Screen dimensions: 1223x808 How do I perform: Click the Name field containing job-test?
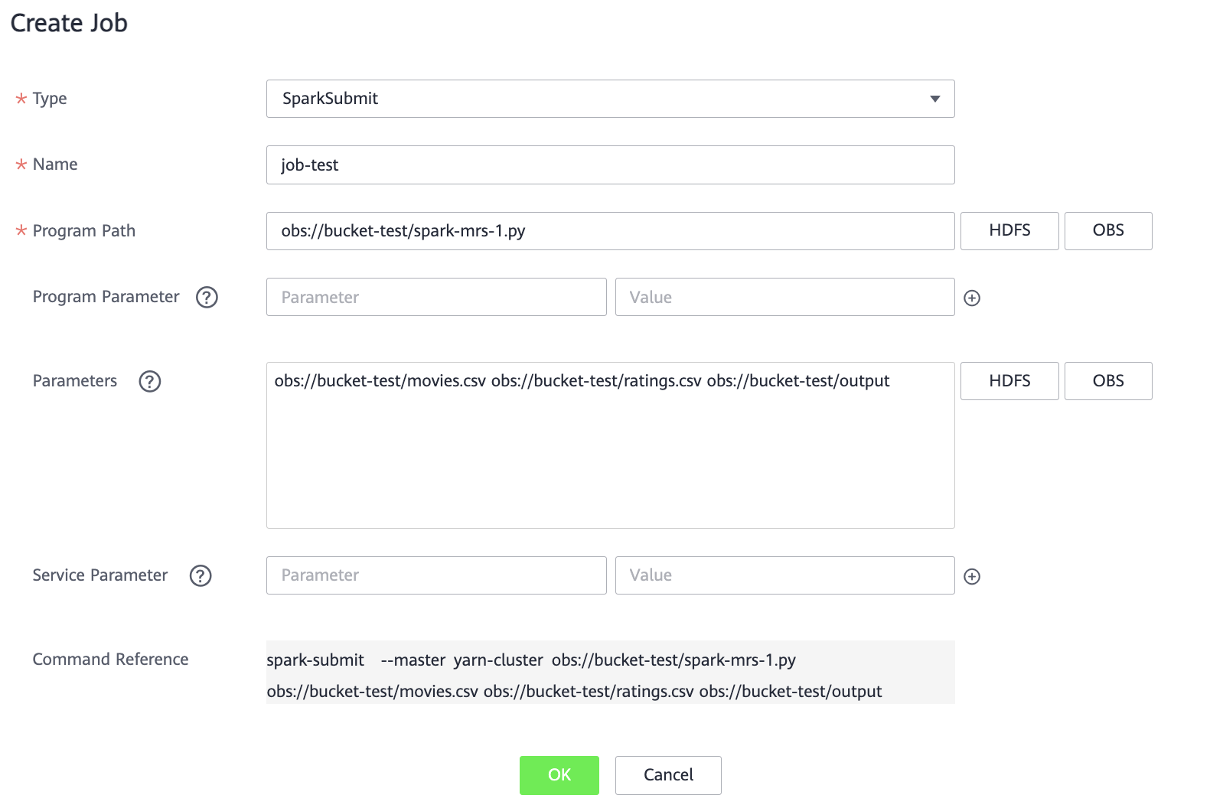tap(610, 165)
